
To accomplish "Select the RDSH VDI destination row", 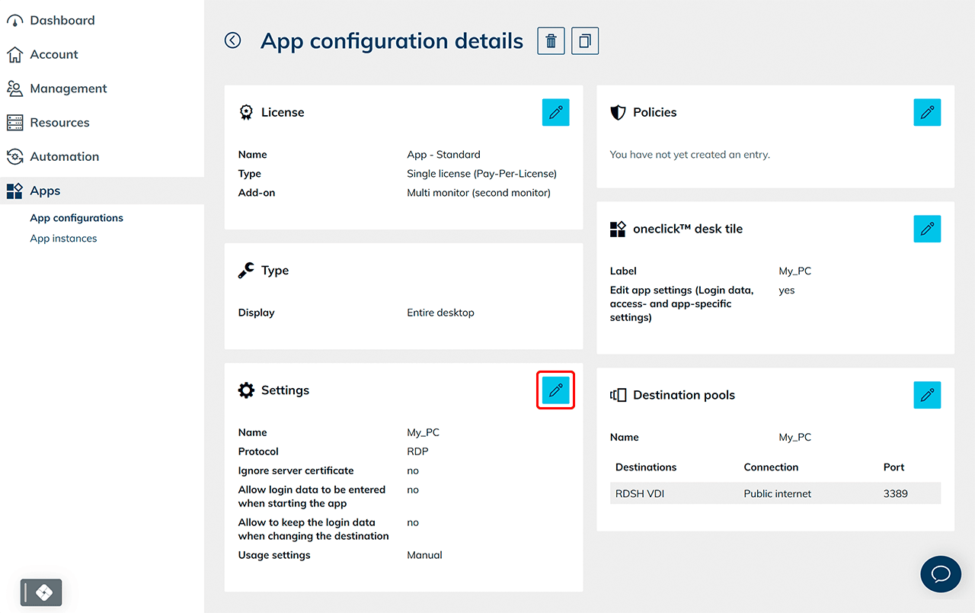I will pyautogui.click(x=775, y=493).
